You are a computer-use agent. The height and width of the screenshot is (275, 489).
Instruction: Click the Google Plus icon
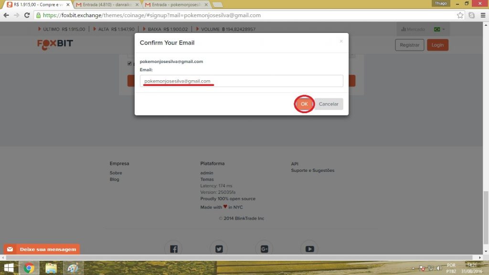[x=264, y=249]
